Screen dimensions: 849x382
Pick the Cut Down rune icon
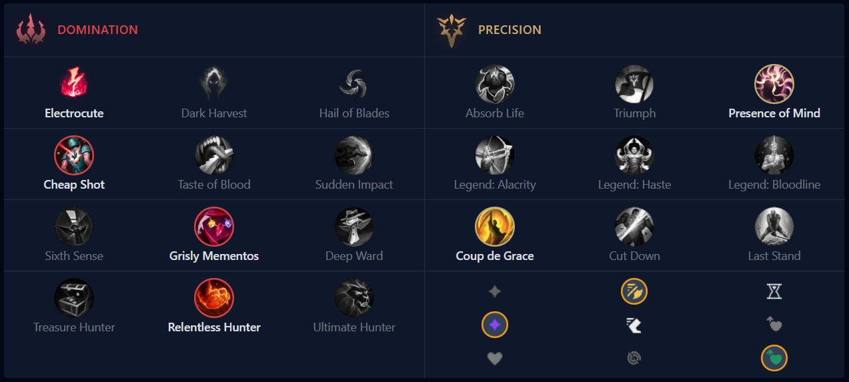click(x=634, y=226)
